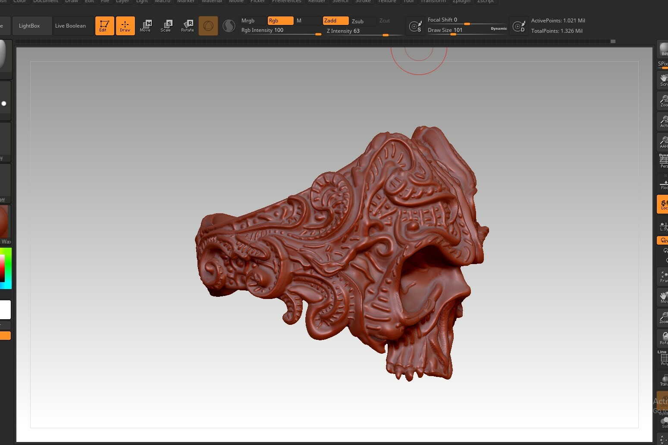
Task: Toggle the Gizmo 3D button
Action: point(208,26)
